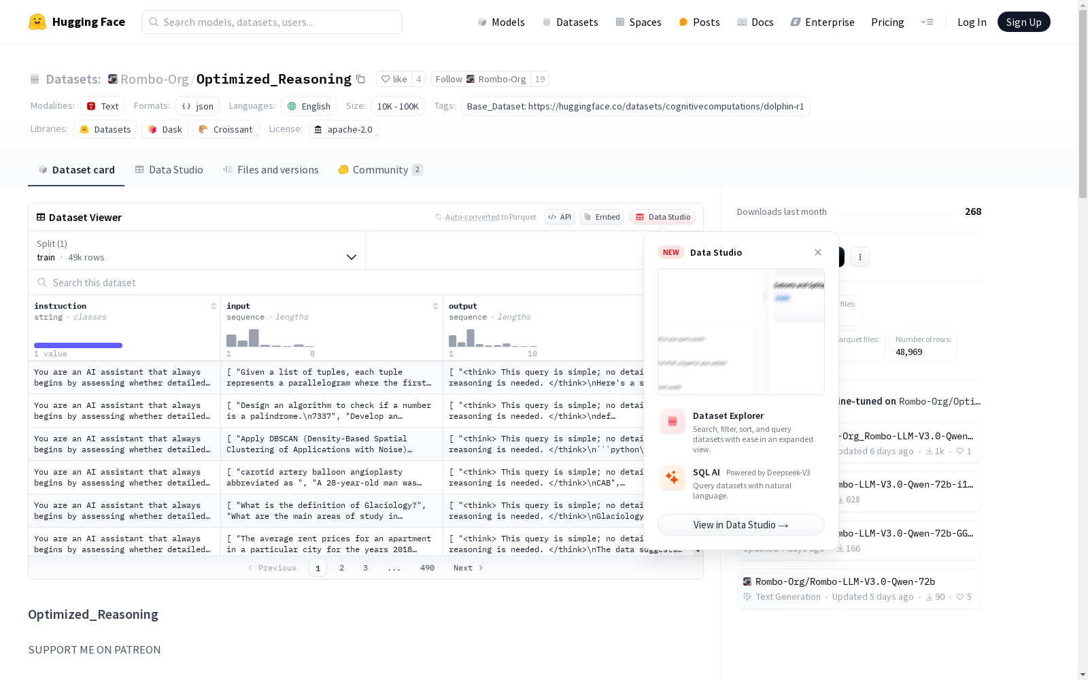
Task: Open Models in the top navigation
Action: pyautogui.click(x=501, y=22)
